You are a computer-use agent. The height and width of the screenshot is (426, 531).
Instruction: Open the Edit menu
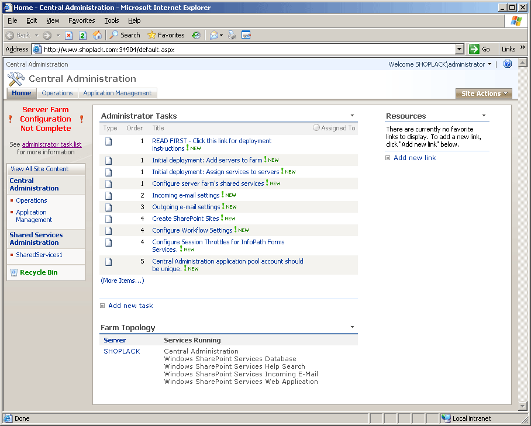(32, 20)
